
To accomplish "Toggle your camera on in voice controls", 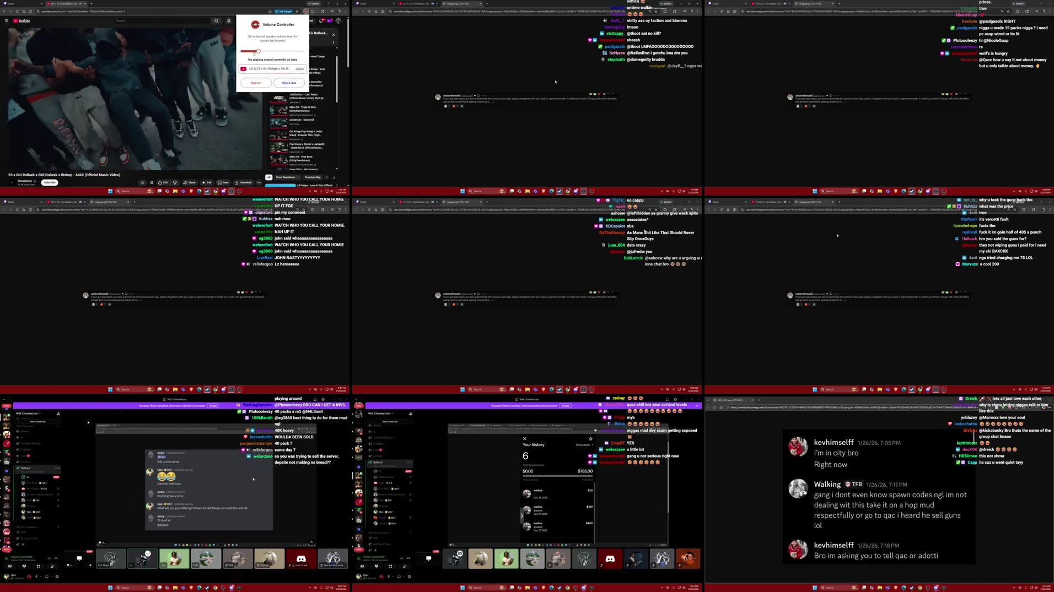I will point(10,566).
